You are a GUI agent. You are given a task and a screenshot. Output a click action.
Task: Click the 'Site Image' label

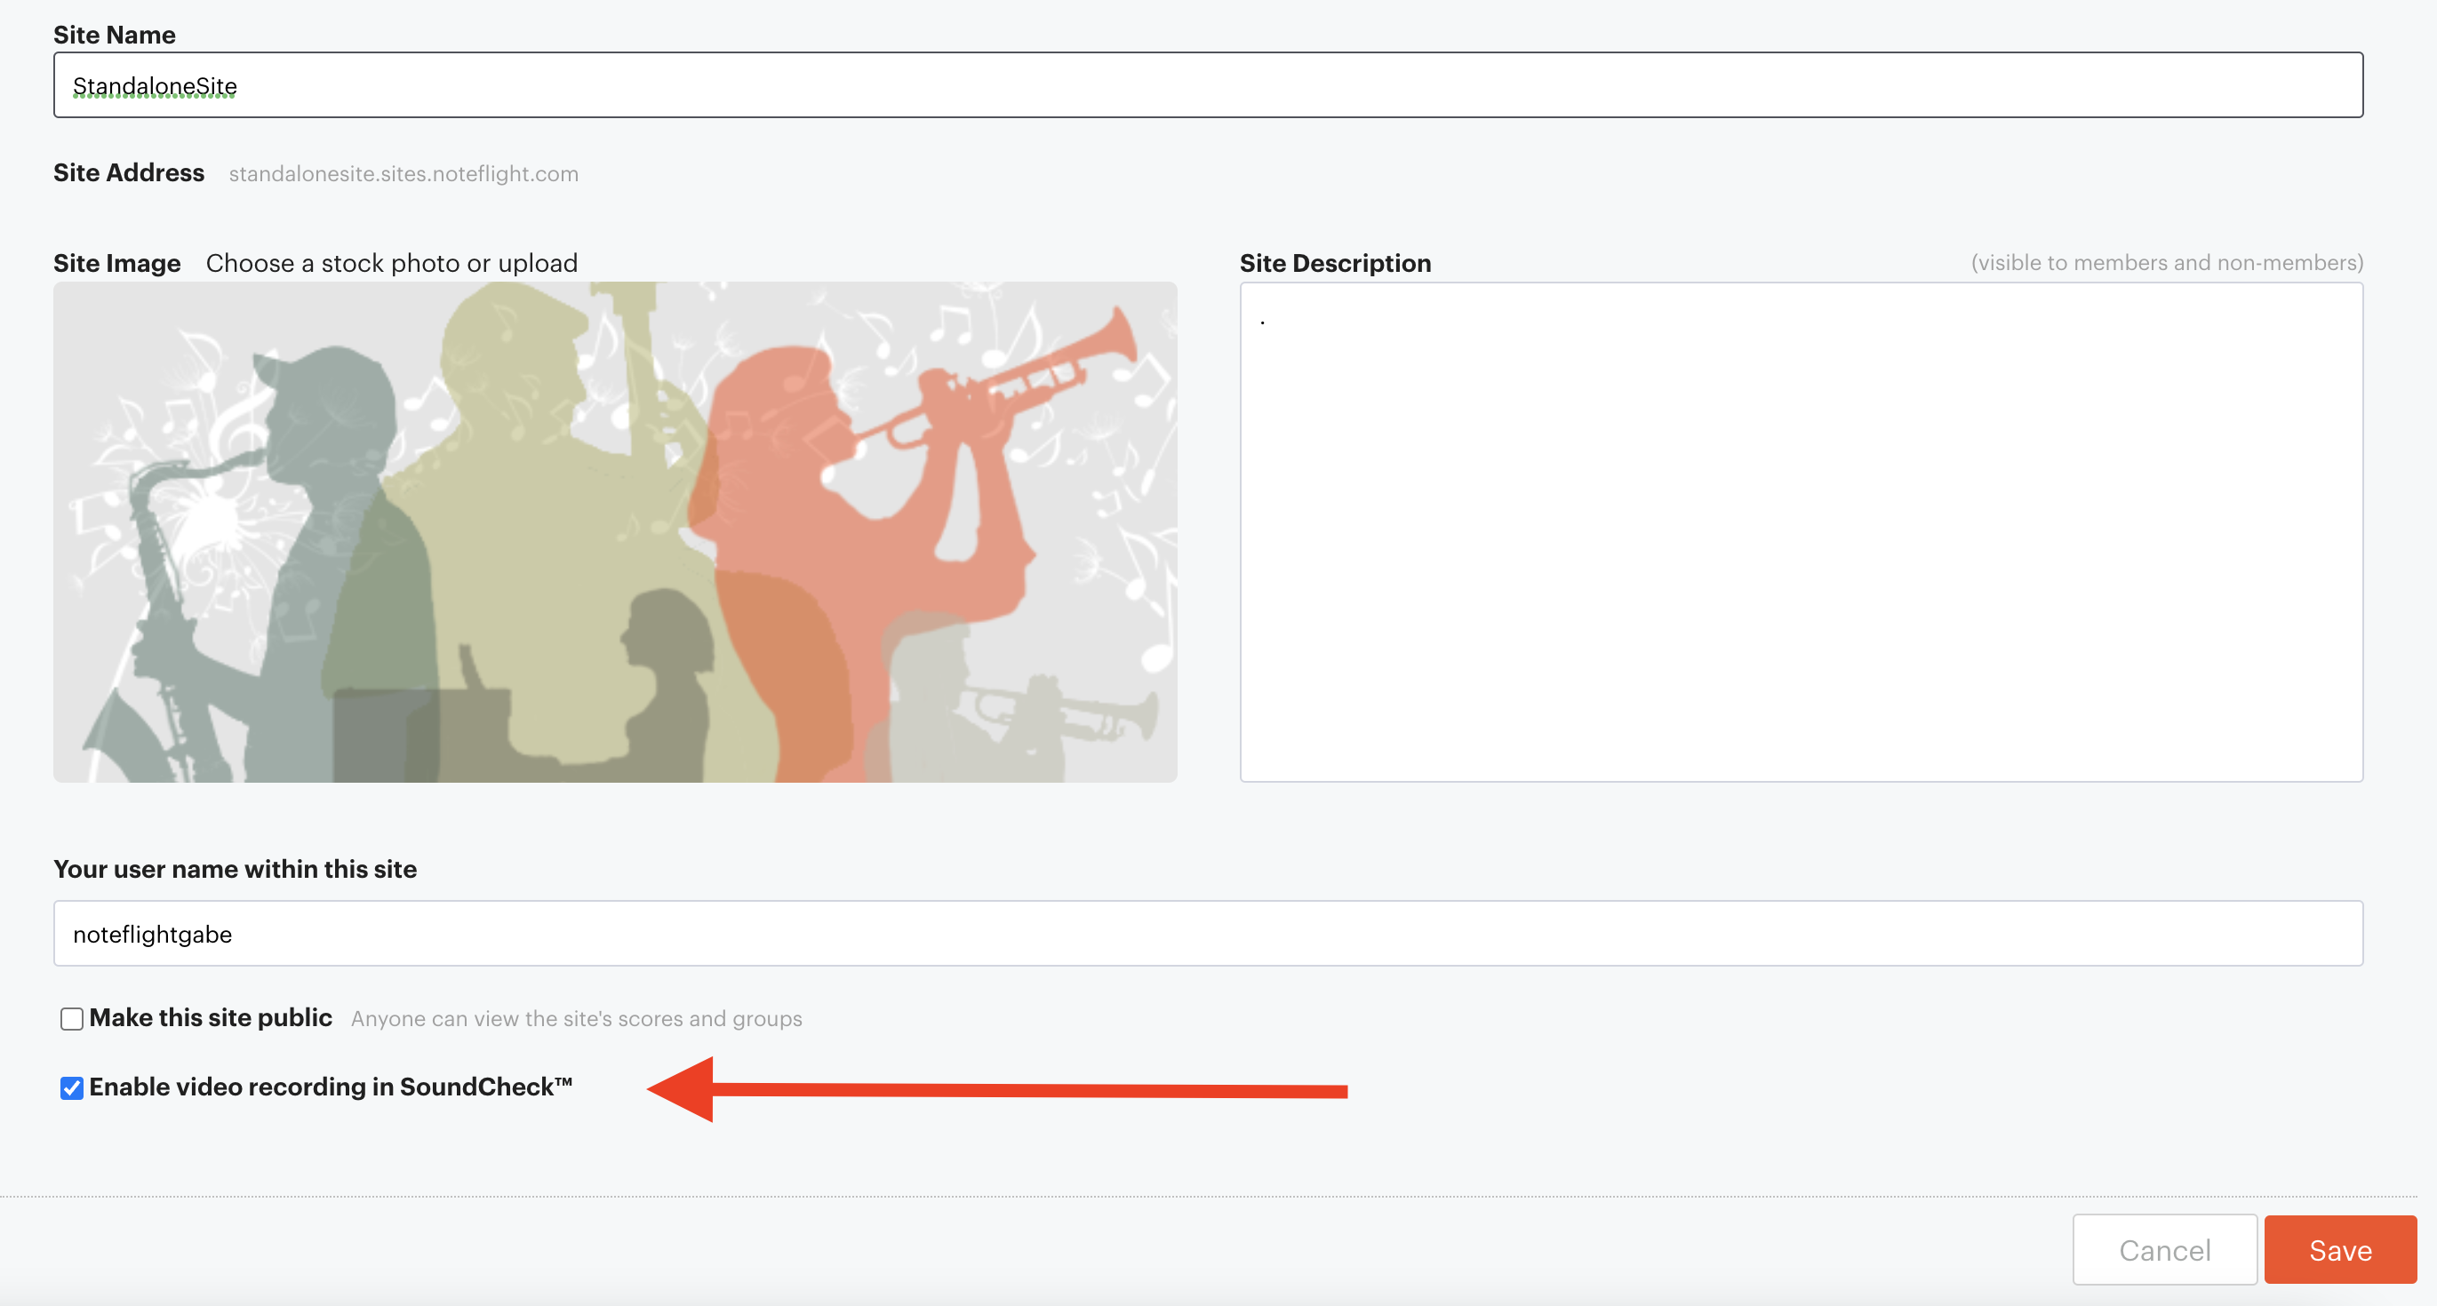tap(117, 263)
